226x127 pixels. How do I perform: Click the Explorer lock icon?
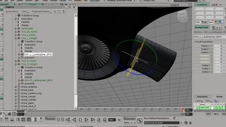[x=55, y=12]
